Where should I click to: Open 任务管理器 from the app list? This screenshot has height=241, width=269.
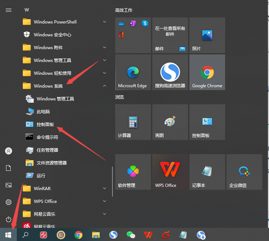[47, 150]
